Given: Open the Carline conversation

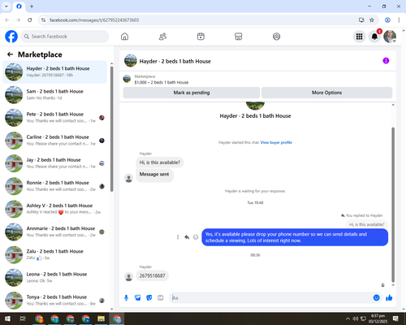Looking at the screenshot, I should pyautogui.click(x=54, y=141).
